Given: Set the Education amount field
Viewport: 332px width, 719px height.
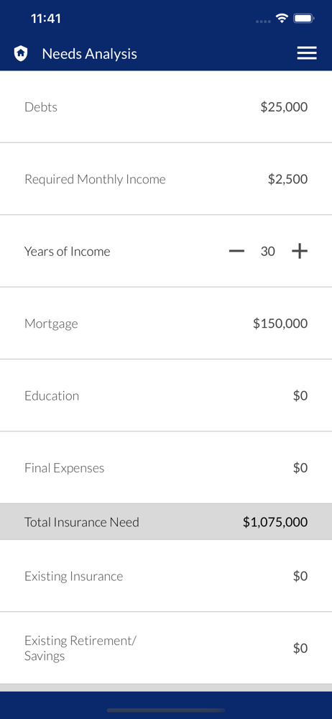Looking at the screenshot, I should pos(300,395).
